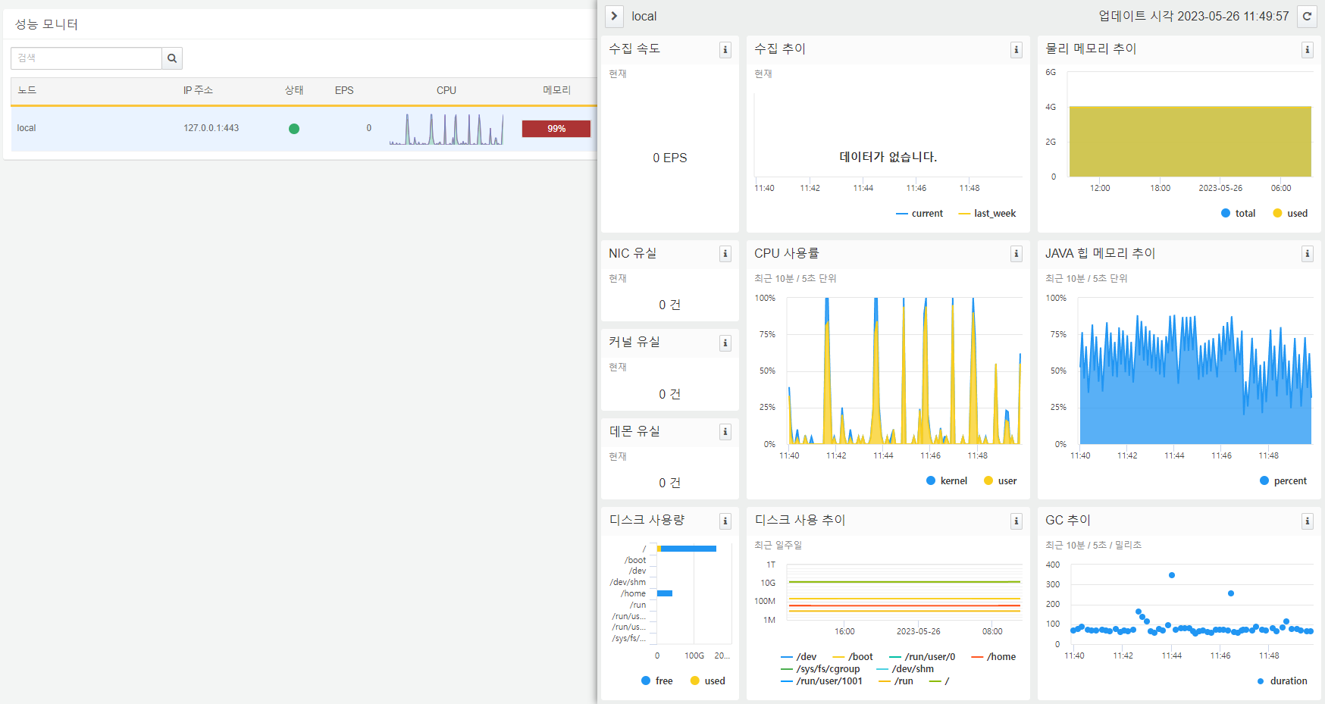Toggle /run/user/1001 line in disk trend legend
The height and width of the screenshot is (704, 1325).
822,681
